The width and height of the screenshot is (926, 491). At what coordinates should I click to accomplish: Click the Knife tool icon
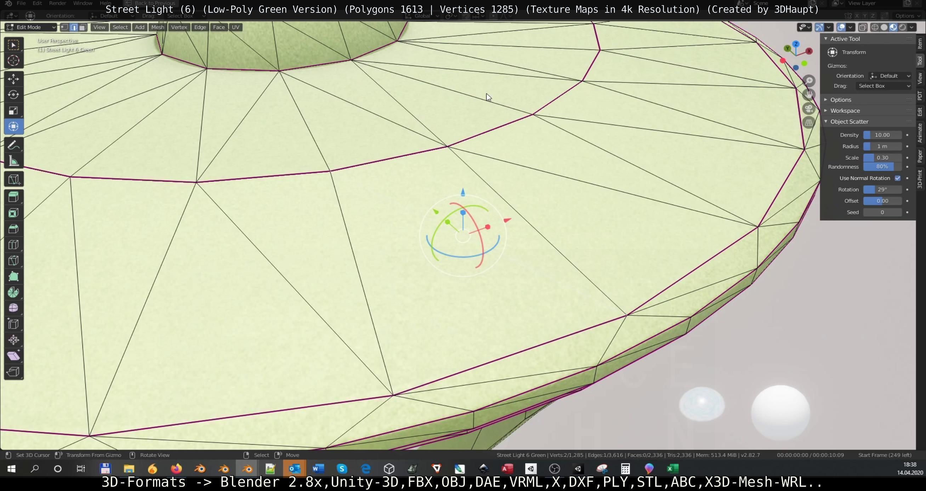pos(13,261)
